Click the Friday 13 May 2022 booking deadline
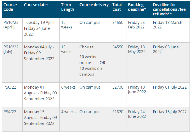Screen dimensions: 192x134 point(137,49)
